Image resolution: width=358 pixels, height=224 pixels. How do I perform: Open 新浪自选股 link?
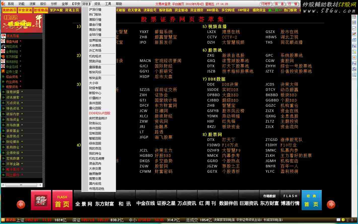[233, 55]
